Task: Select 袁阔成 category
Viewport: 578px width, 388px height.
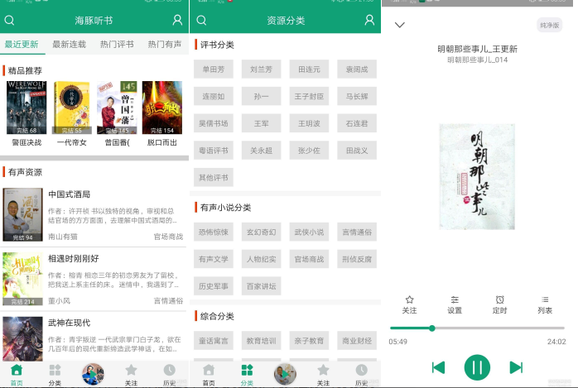Action: [357, 69]
